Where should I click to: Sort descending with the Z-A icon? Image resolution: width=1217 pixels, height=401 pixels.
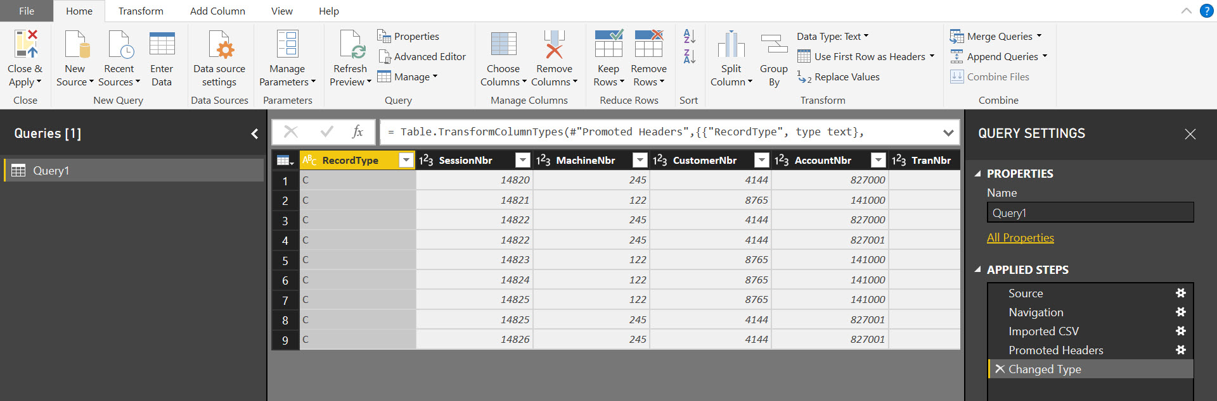tap(690, 56)
